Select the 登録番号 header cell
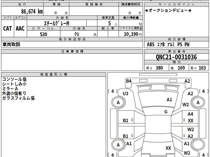Screen dimensions: 210x157 (94, 4)
